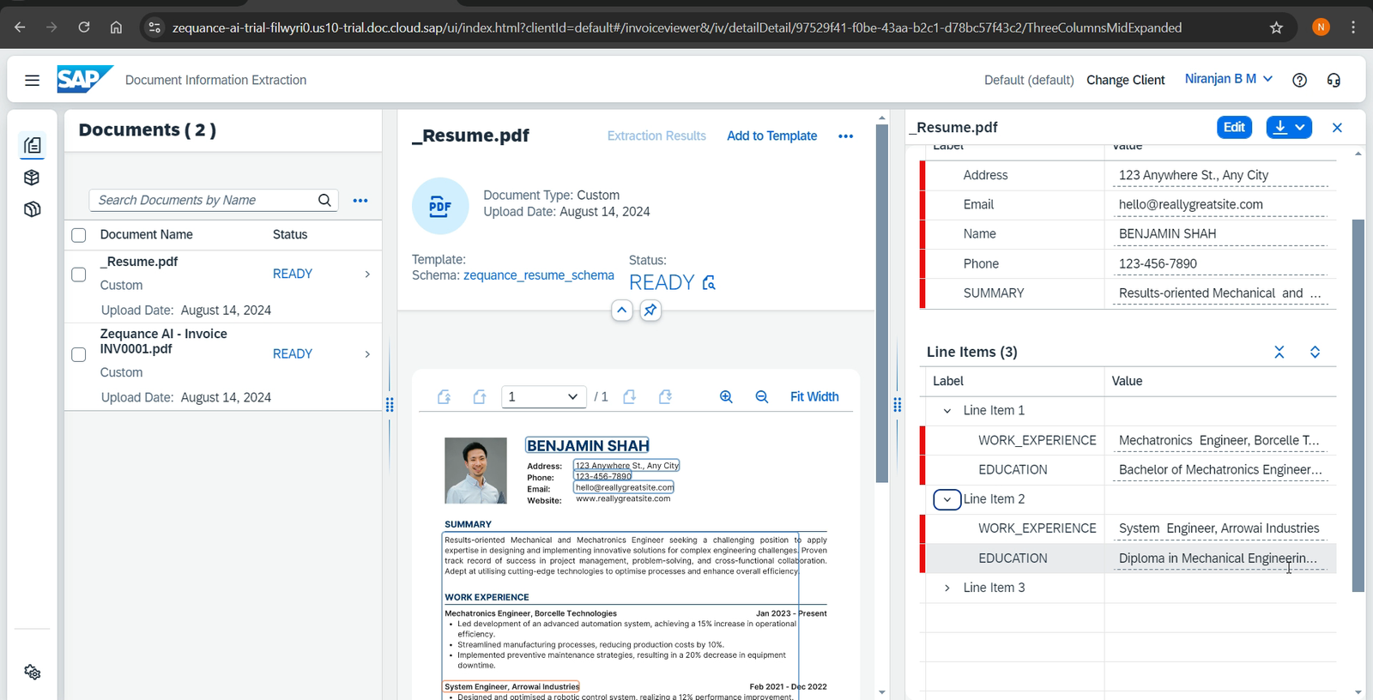Image resolution: width=1373 pixels, height=700 pixels.
Task: Open details chevron for _Resume.pdf row
Action: pyautogui.click(x=367, y=275)
